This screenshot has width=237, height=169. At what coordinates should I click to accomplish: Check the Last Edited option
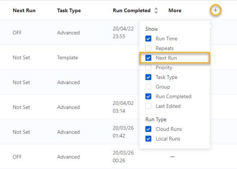(x=148, y=106)
